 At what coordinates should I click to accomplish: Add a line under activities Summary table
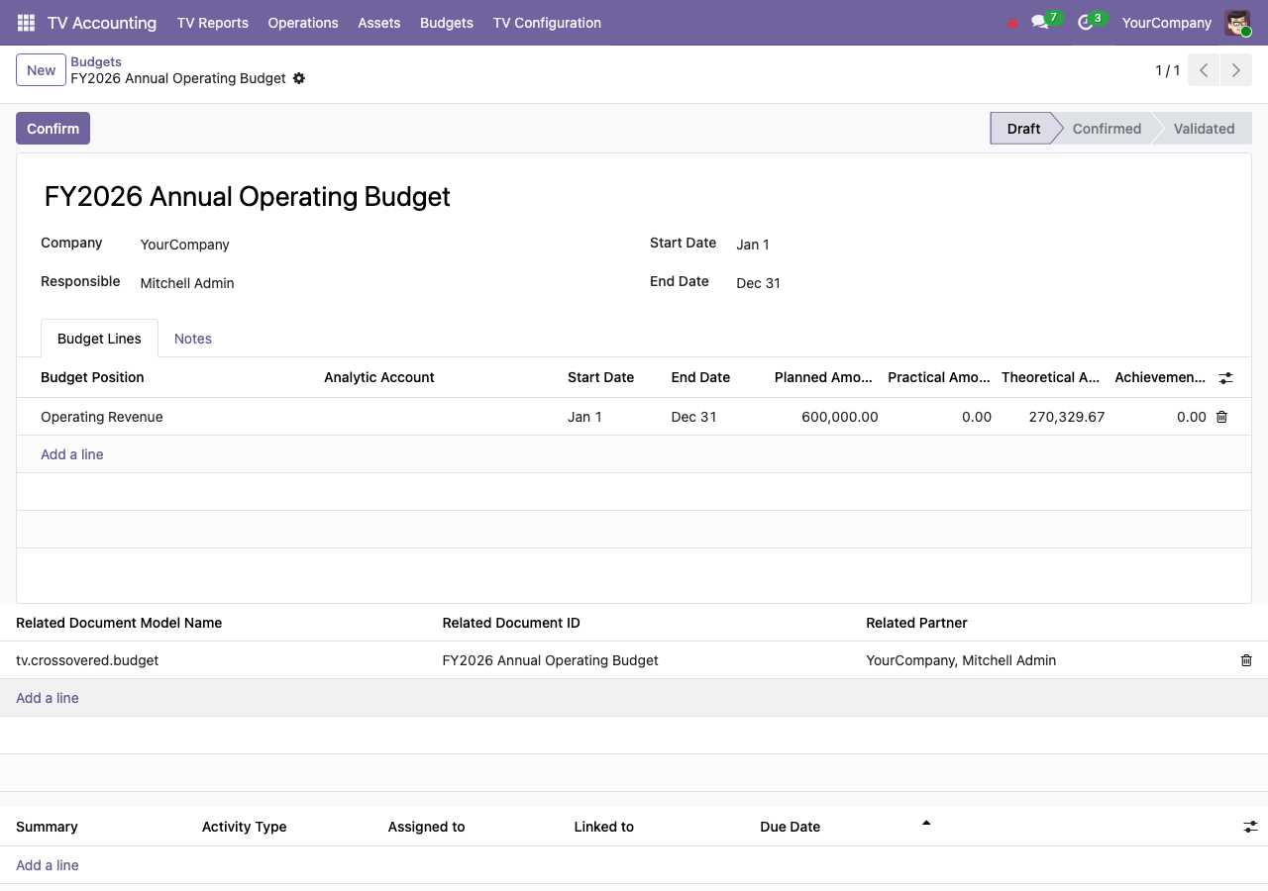click(x=48, y=865)
